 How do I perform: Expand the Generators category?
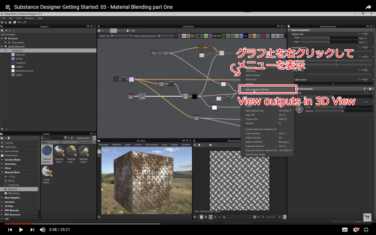(2, 164)
